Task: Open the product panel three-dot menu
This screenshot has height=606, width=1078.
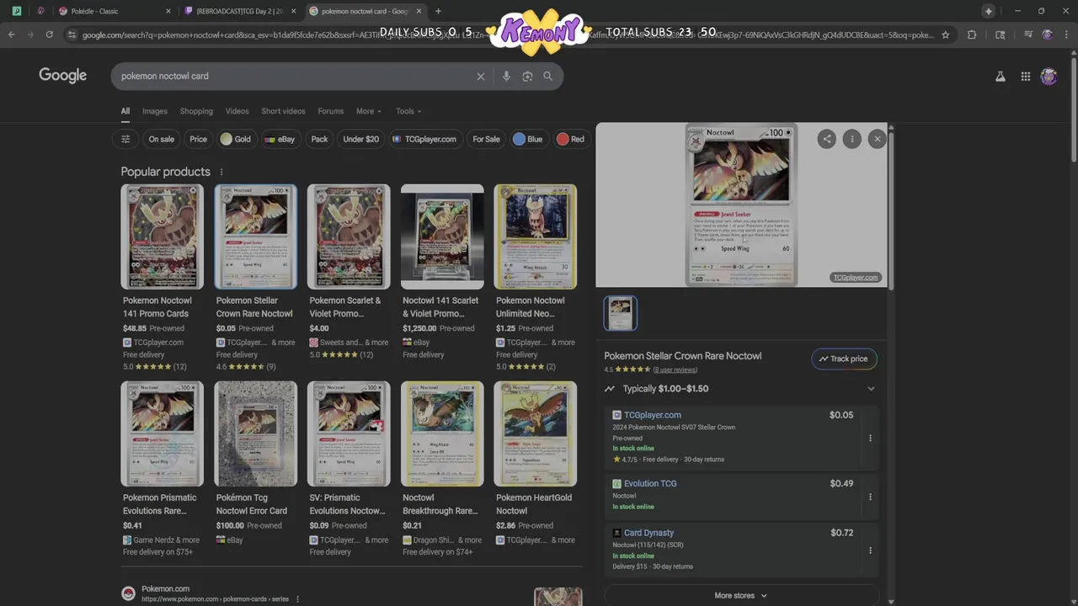Action: (x=852, y=139)
